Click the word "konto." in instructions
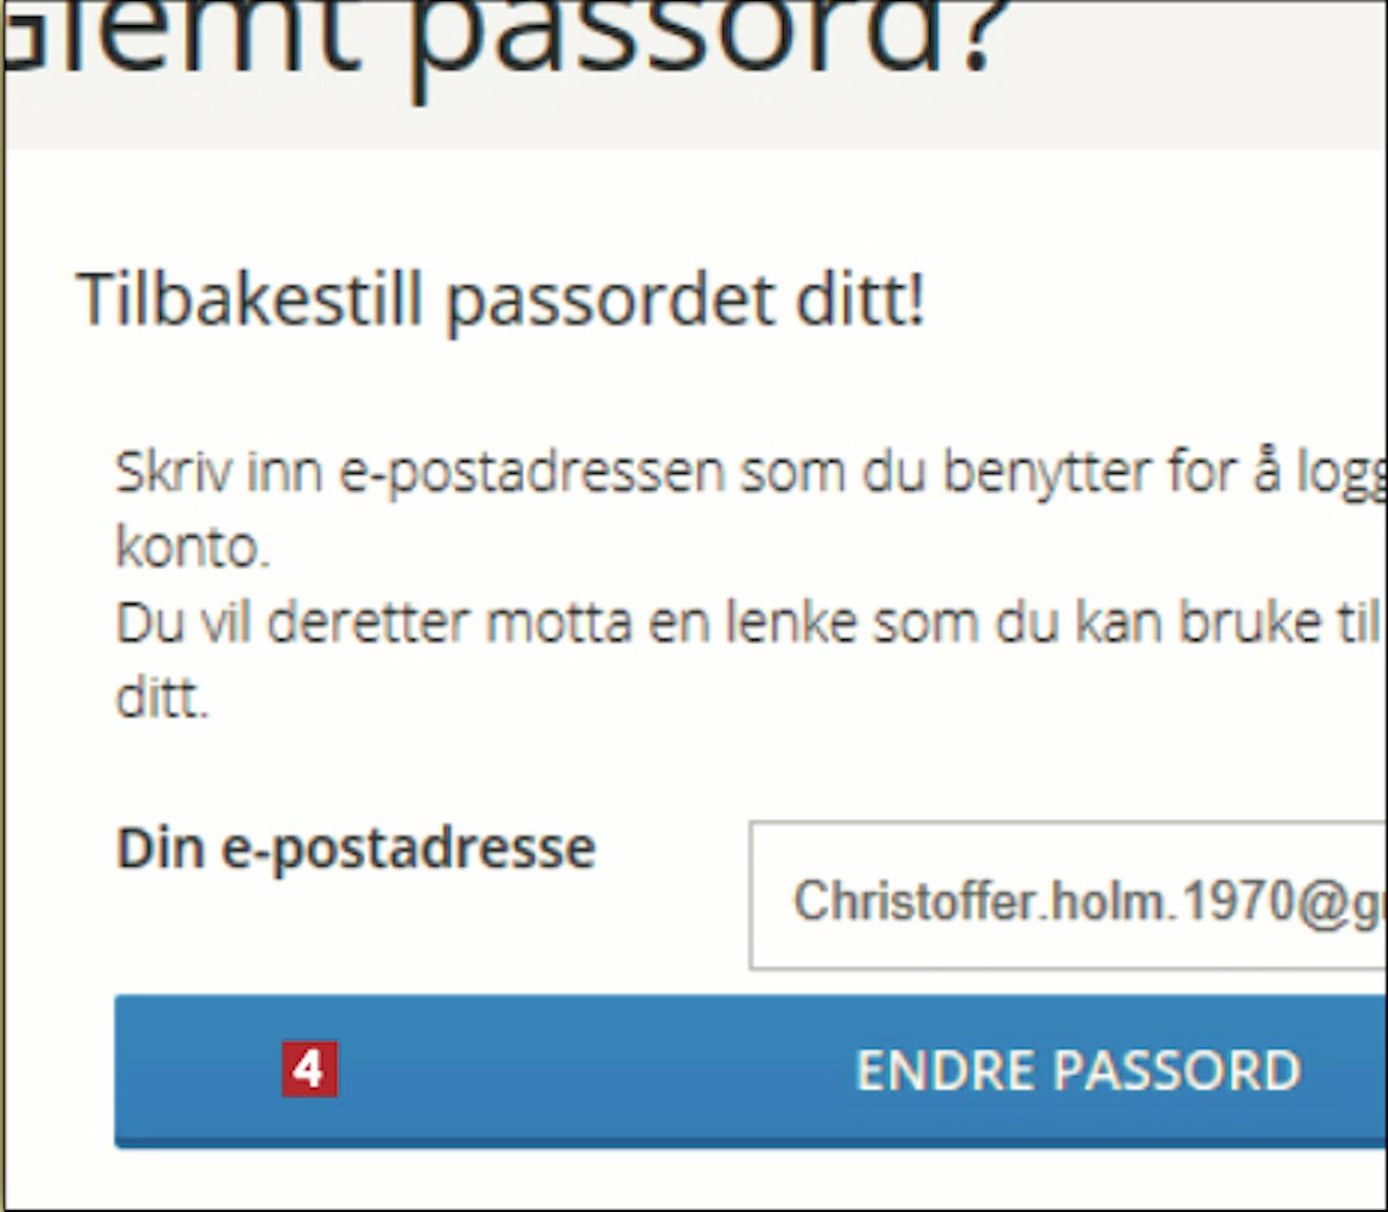 [192, 548]
